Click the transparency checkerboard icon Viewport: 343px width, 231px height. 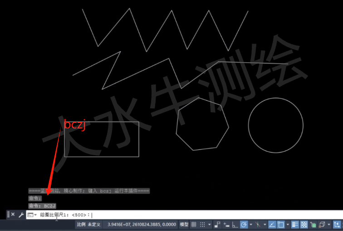point(304,224)
